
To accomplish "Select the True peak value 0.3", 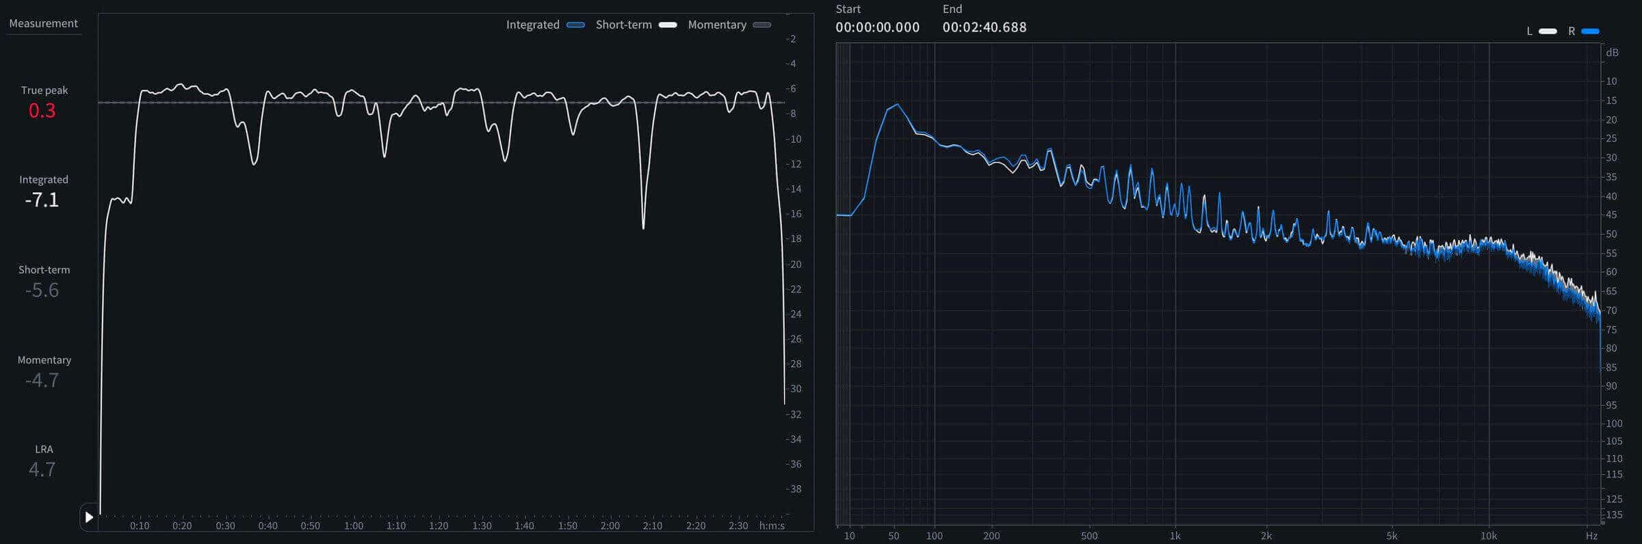I will click(x=42, y=111).
